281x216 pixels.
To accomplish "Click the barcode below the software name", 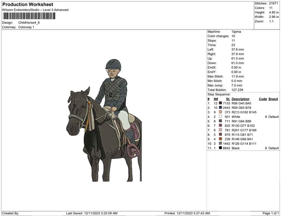I will click(29, 16).
